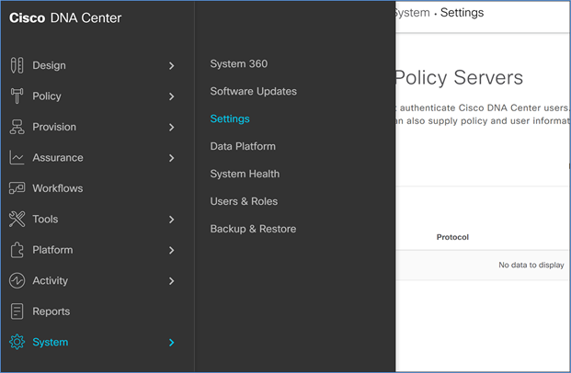The width and height of the screenshot is (571, 373).
Task: Click the Assurance line chart icon
Action: [17, 158]
